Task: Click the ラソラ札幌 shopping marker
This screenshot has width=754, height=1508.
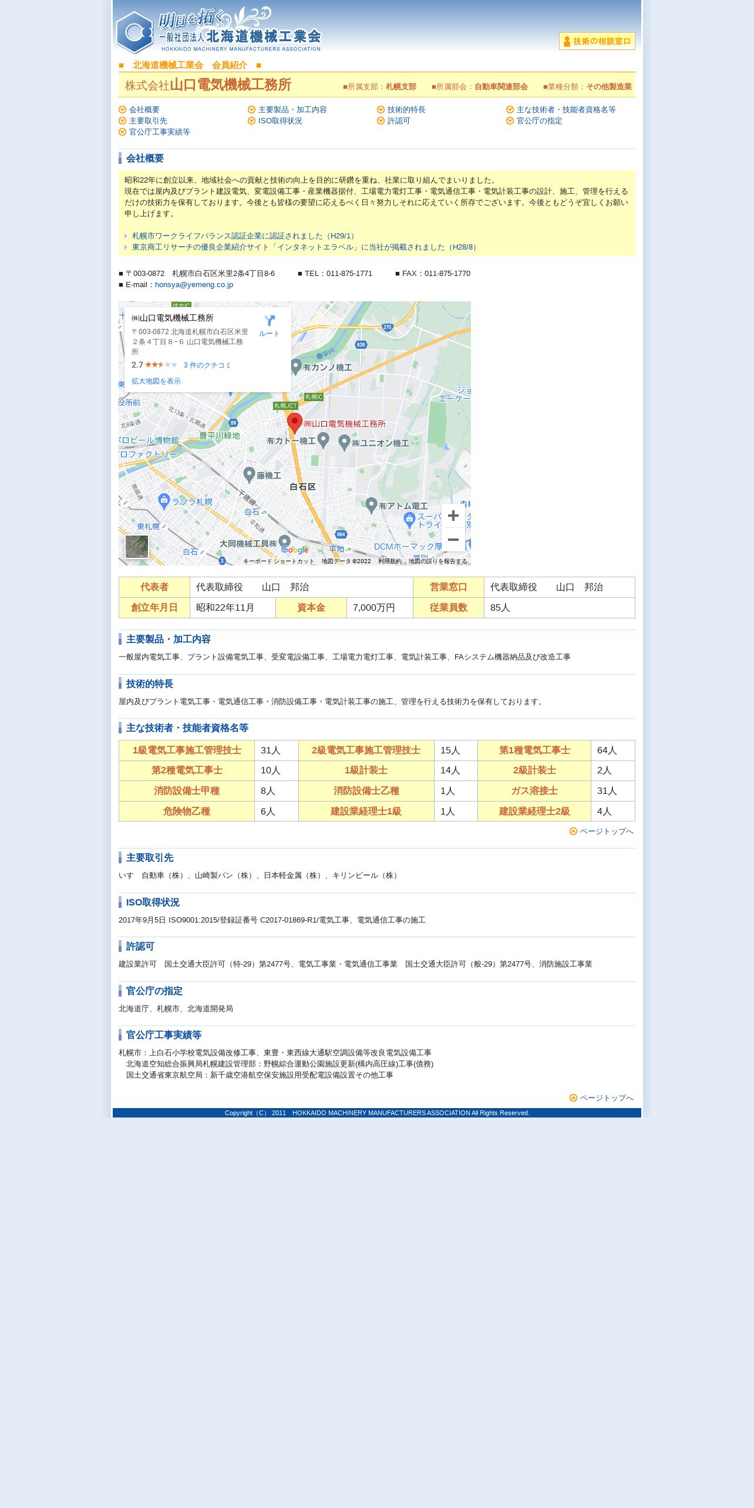Action: coord(164,501)
